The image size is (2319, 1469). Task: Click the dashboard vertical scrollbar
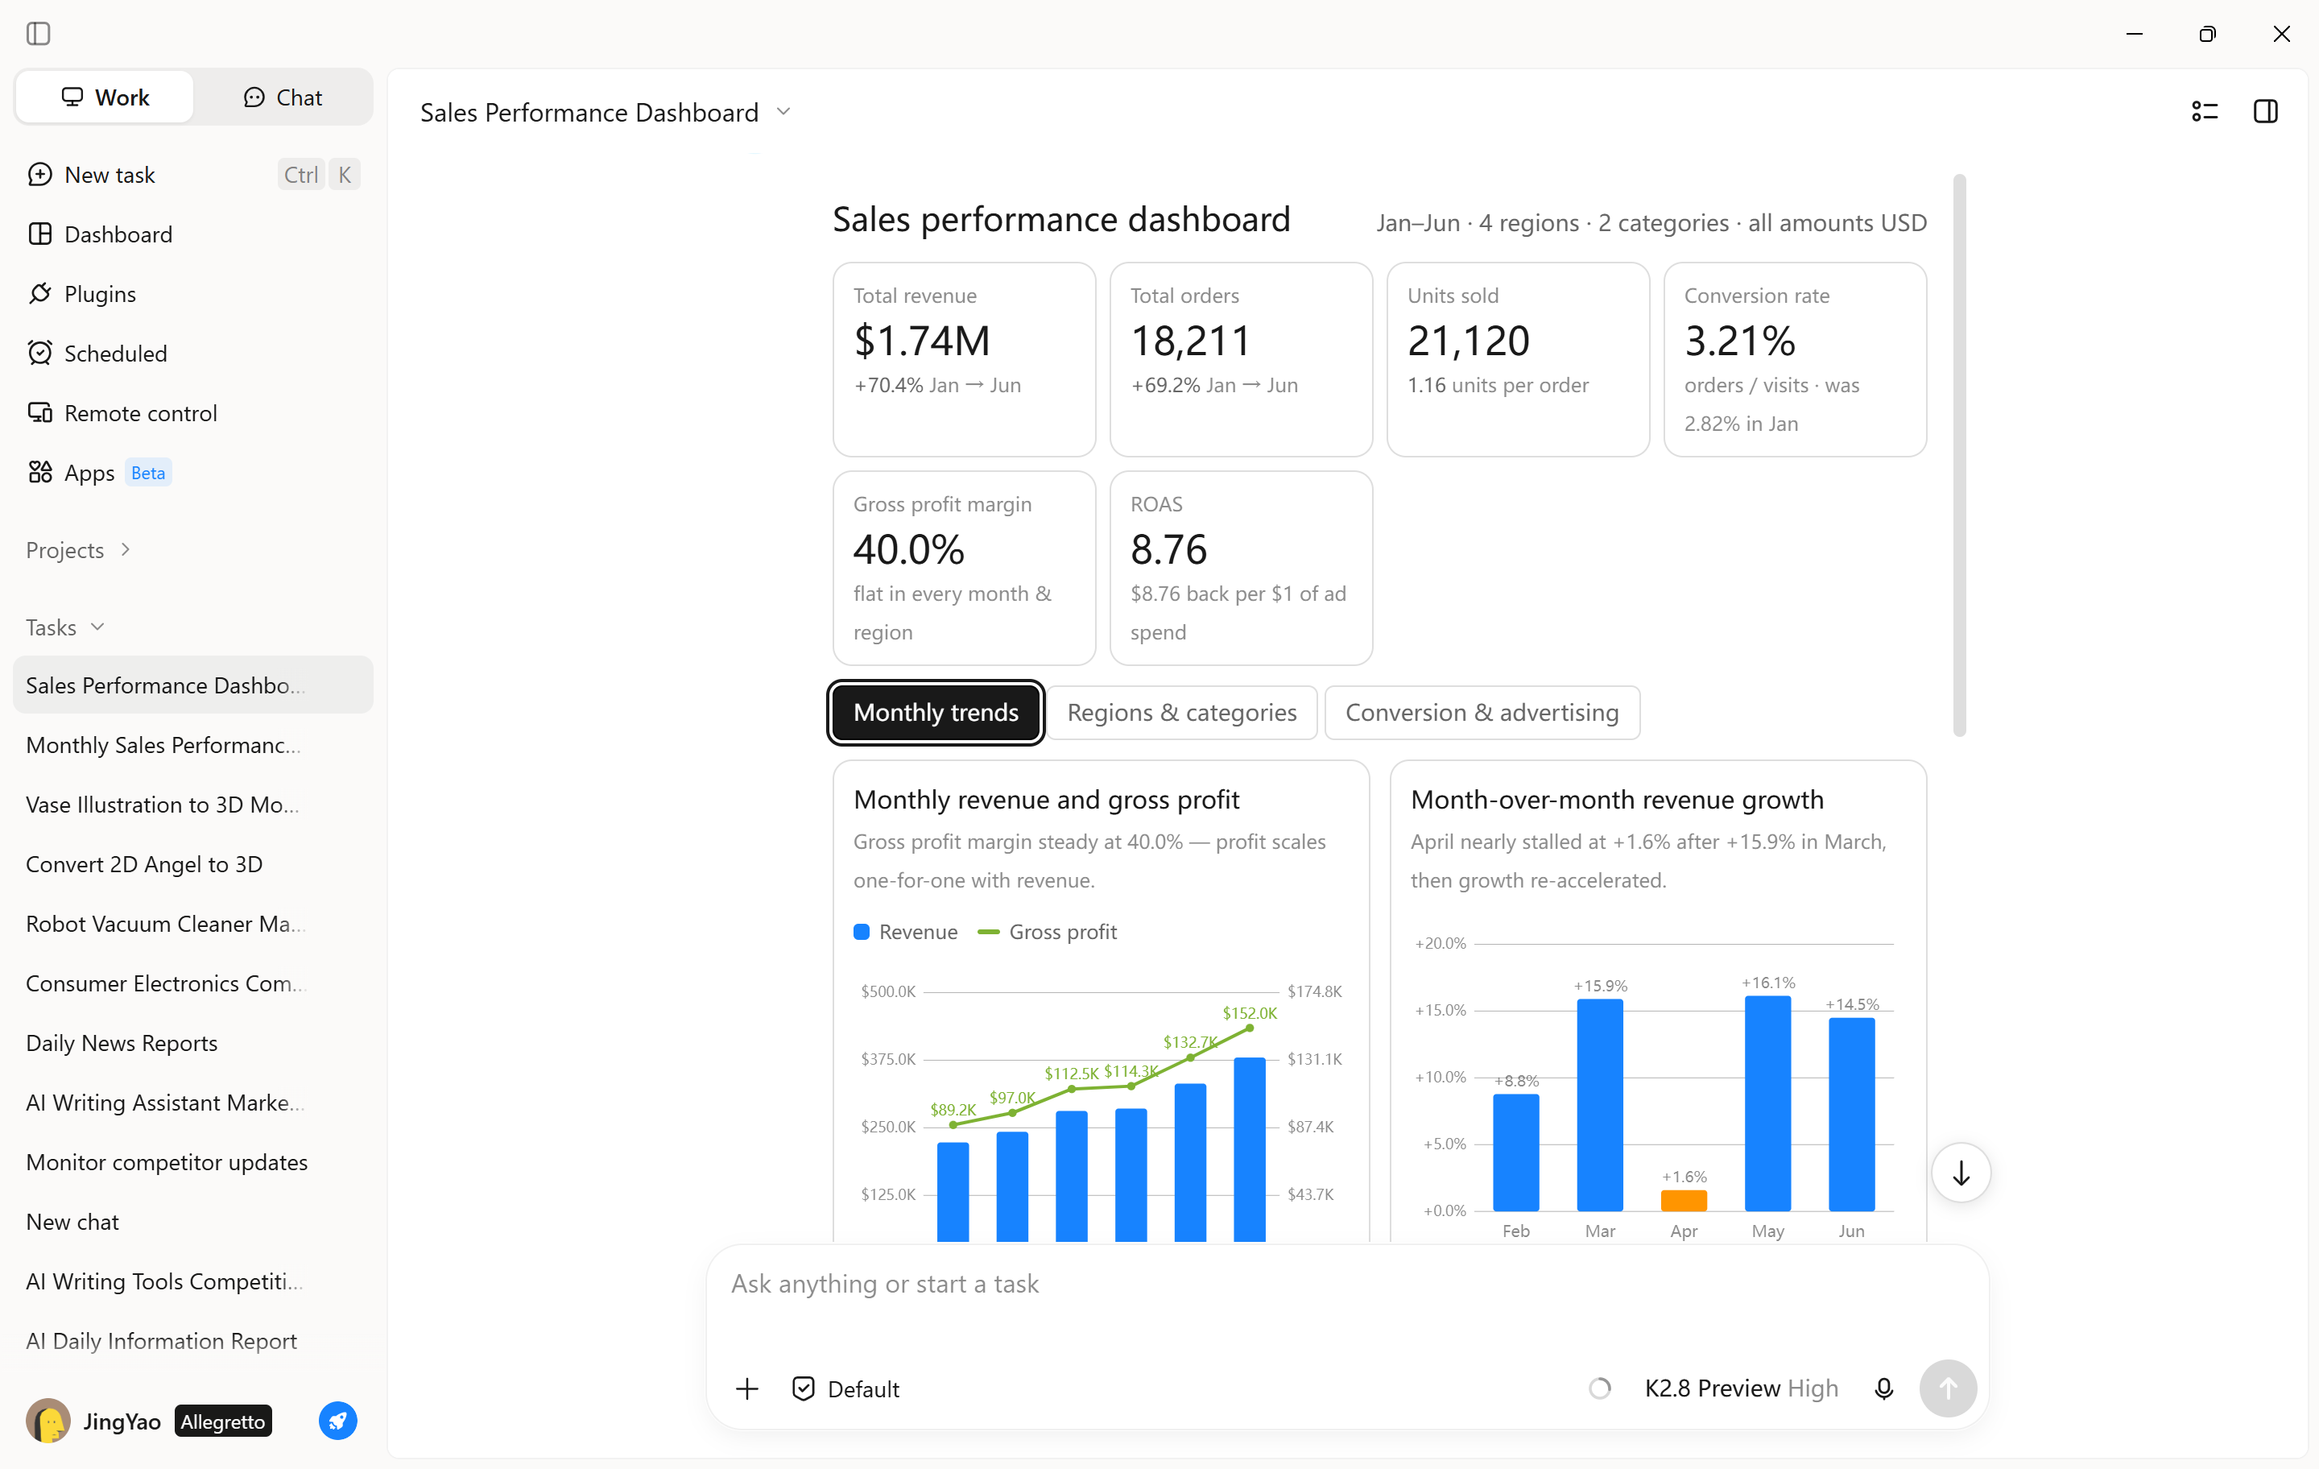pos(1959,455)
